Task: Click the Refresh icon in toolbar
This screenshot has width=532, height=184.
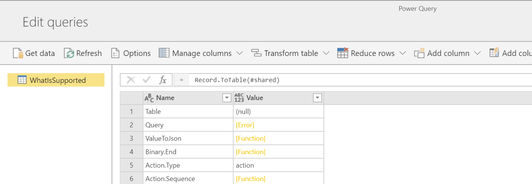Action: pyautogui.click(x=69, y=53)
